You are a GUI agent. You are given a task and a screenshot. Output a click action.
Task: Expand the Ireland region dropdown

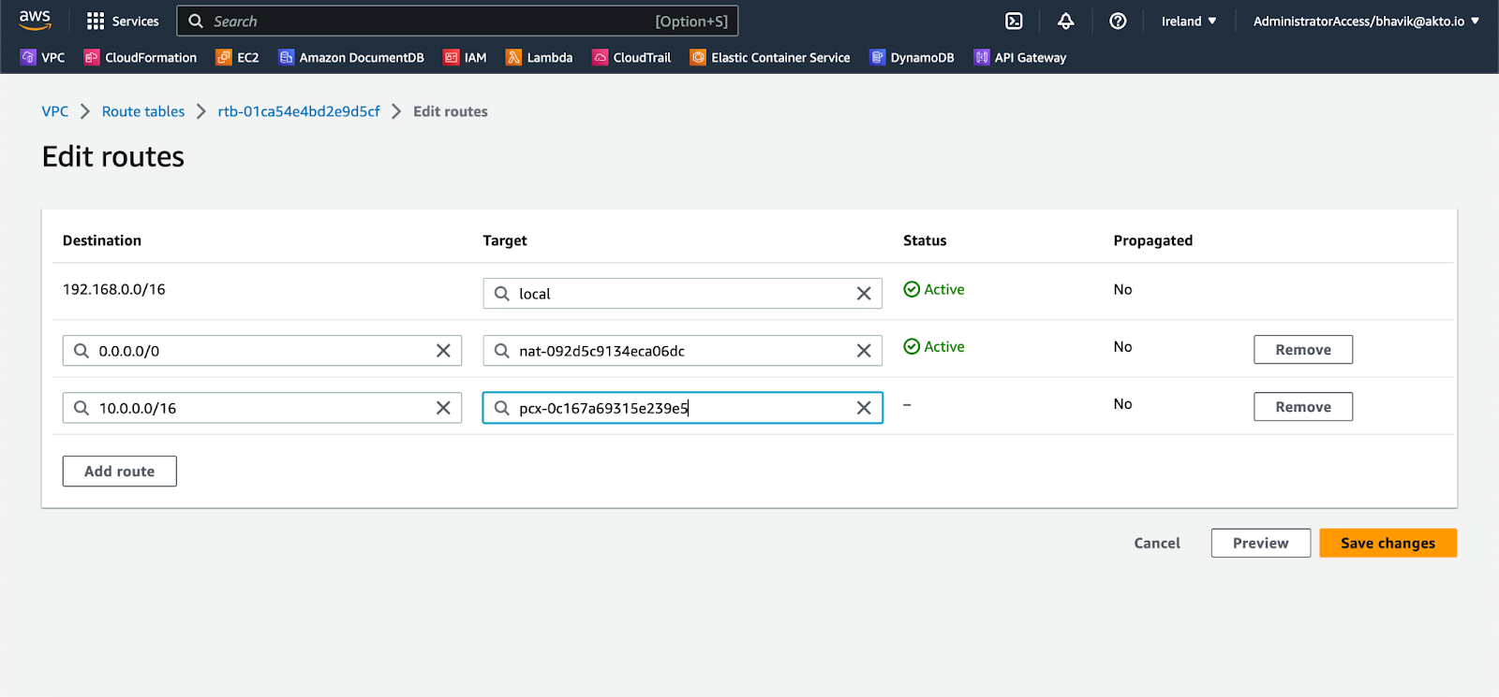pos(1188,21)
